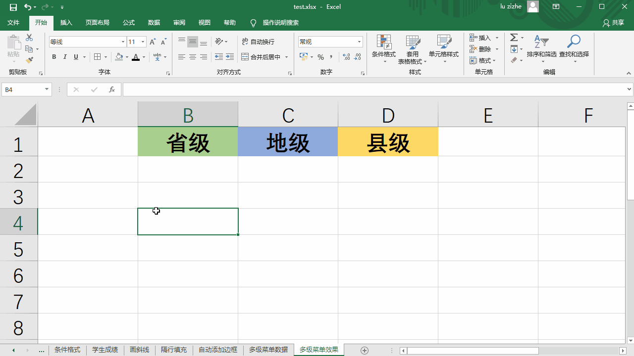
Task: Click the Clear eraser icon
Action: pos(514,60)
